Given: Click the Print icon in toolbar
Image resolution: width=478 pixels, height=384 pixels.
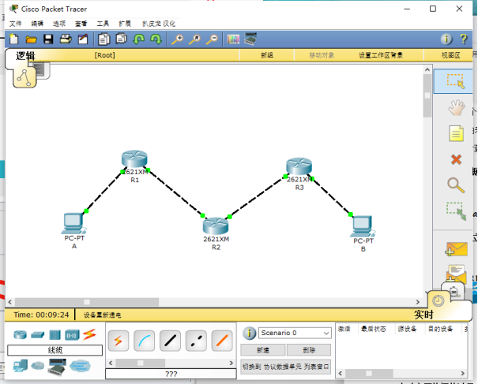Looking at the screenshot, I should tap(66, 39).
